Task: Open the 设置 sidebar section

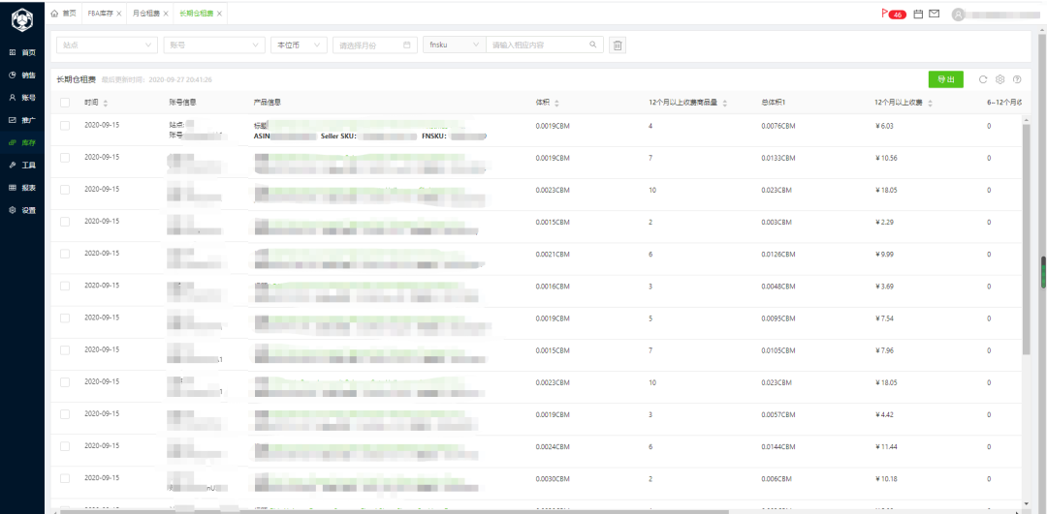Action: pyautogui.click(x=22, y=210)
